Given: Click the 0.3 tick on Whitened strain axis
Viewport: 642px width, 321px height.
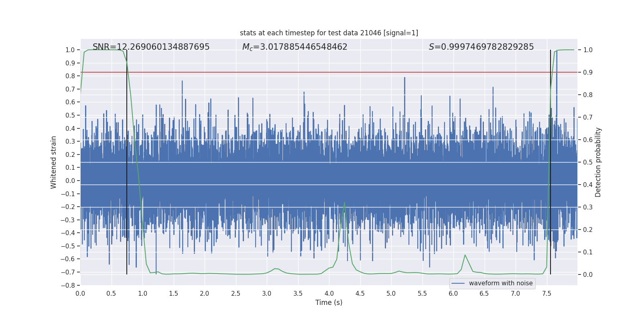Looking at the screenshot, I should 70,142.
